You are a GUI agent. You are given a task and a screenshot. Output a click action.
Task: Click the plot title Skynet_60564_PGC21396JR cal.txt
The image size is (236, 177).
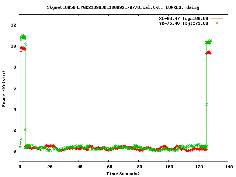[x=123, y=7]
